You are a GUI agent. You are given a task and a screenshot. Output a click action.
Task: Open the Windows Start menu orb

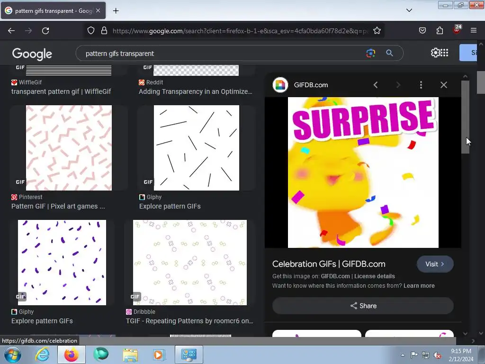pyautogui.click(x=12, y=355)
